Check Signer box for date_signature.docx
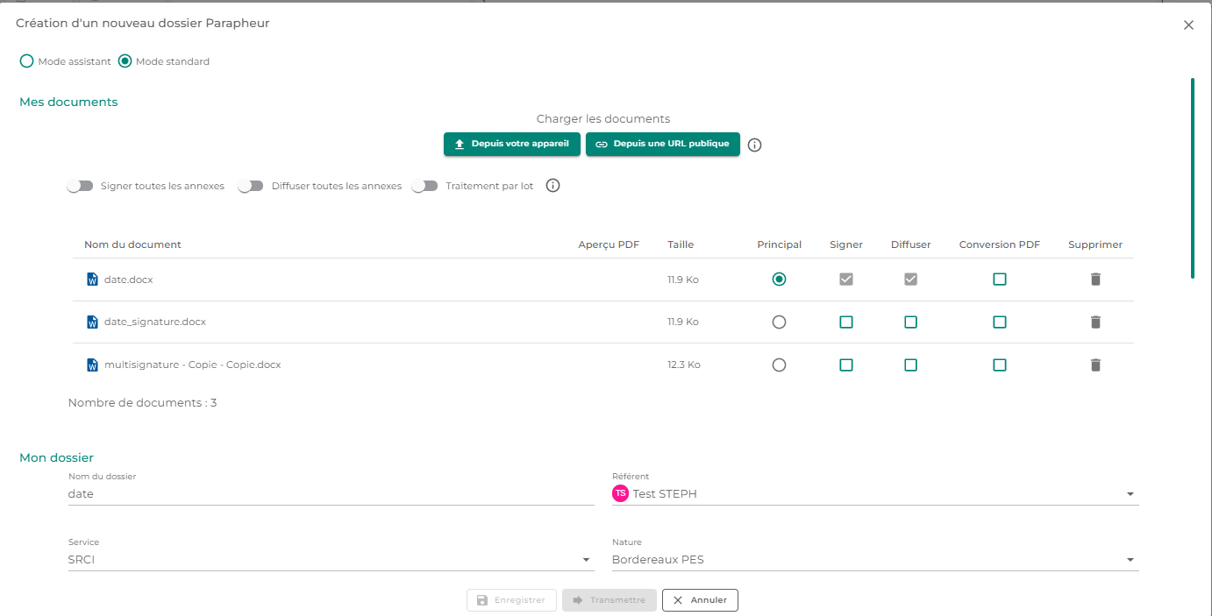Image resolution: width=1212 pixels, height=616 pixels. point(846,322)
